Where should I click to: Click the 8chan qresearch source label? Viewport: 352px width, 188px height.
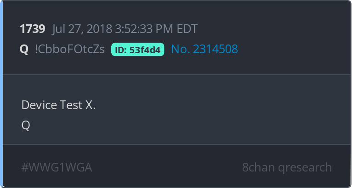[x=287, y=167]
